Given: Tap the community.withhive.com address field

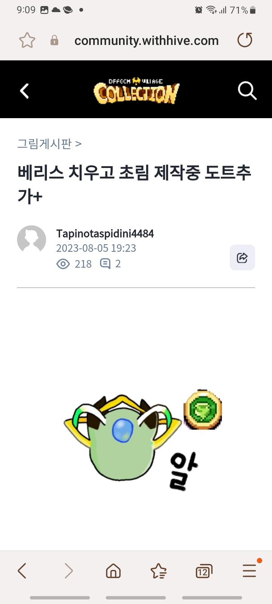Looking at the screenshot, I should 147,40.
